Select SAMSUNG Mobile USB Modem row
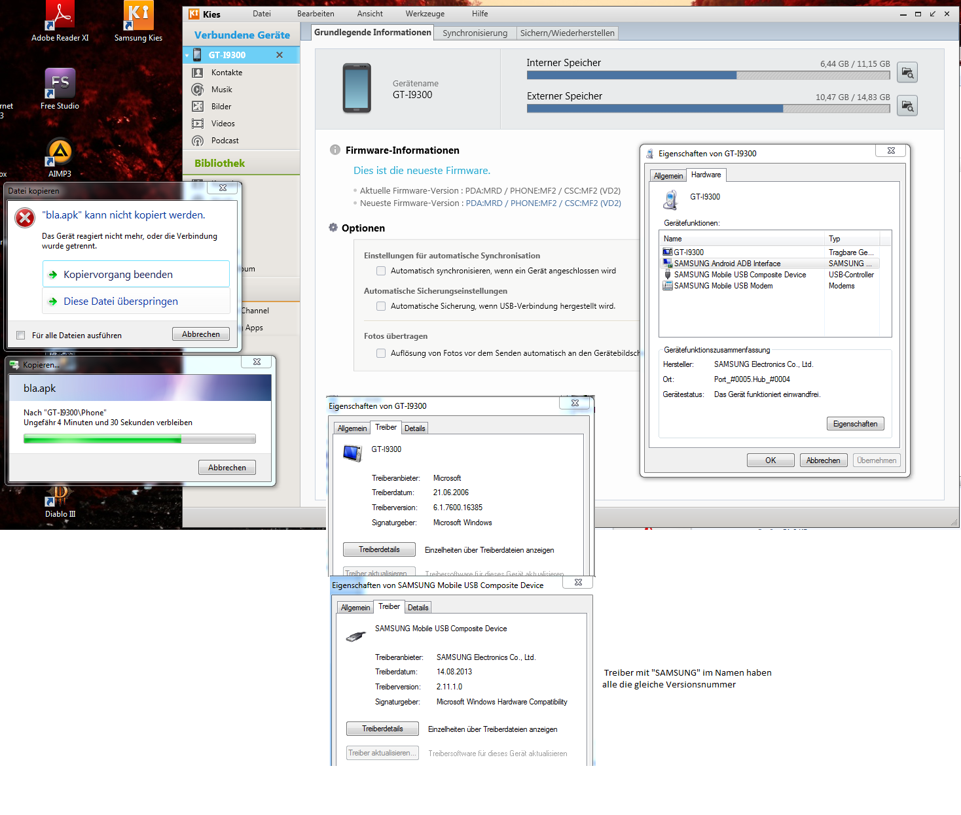This screenshot has height=815, width=961. tap(770, 286)
